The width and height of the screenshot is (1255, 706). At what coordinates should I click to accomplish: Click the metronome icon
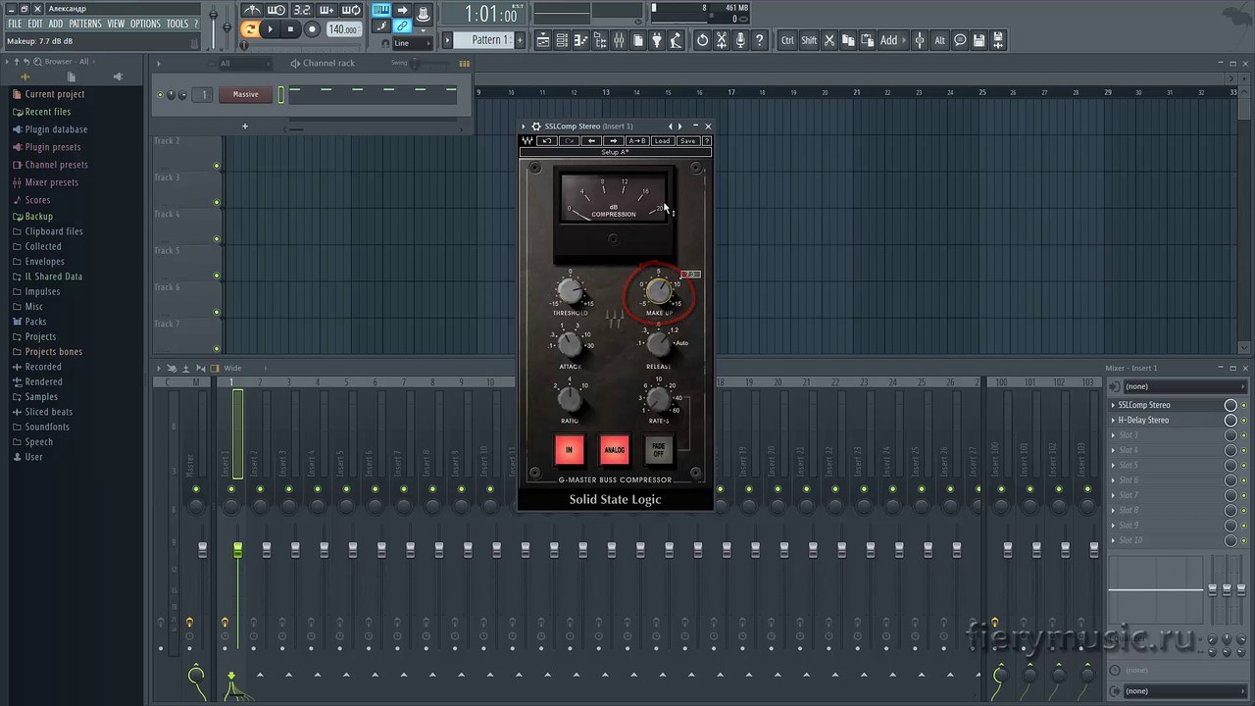252,10
